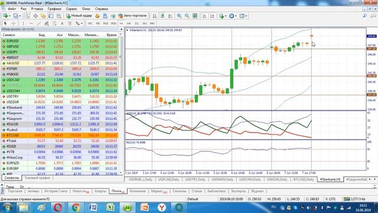Viewport: 378px width, 213px height.
Task: Switch timeframe to H4
Action: coord(129,24)
